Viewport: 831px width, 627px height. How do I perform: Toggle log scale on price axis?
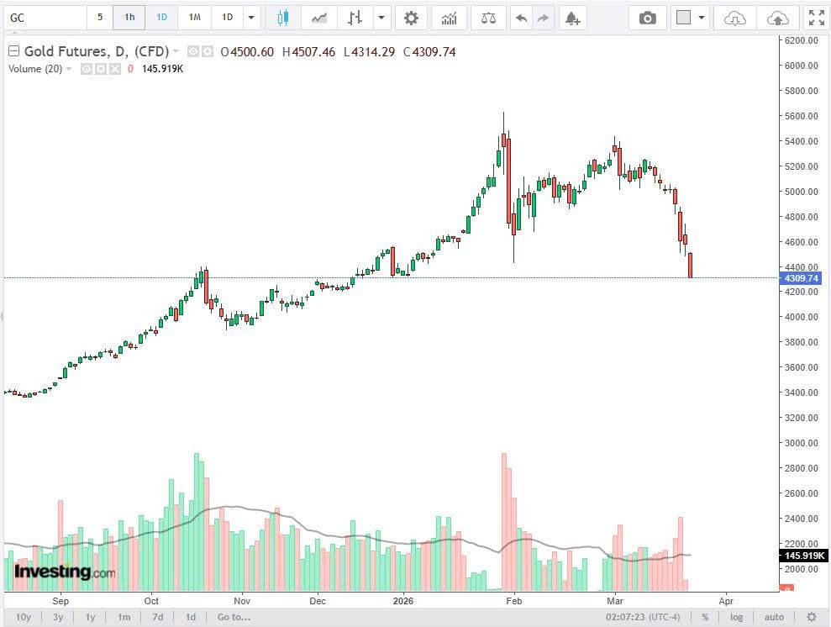(736, 617)
